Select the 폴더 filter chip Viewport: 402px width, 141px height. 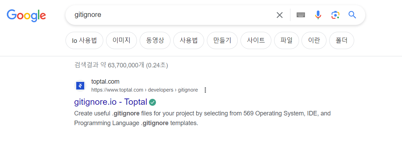(x=341, y=40)
